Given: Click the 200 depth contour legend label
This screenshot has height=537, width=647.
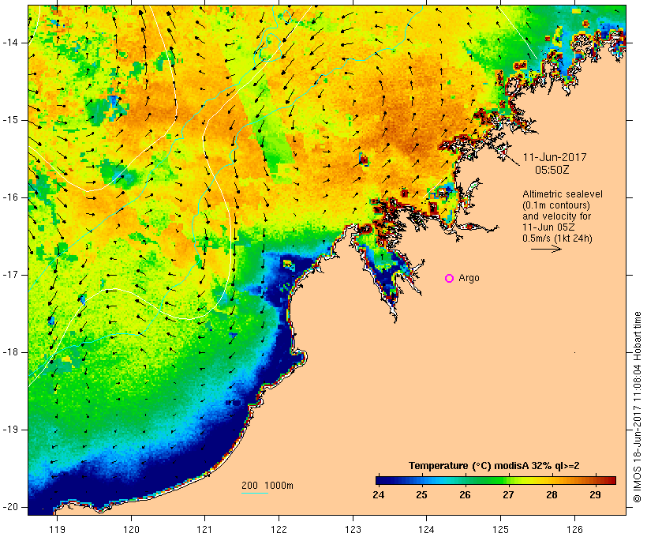Looking at the screenshot, I should [x=249, y=486].
